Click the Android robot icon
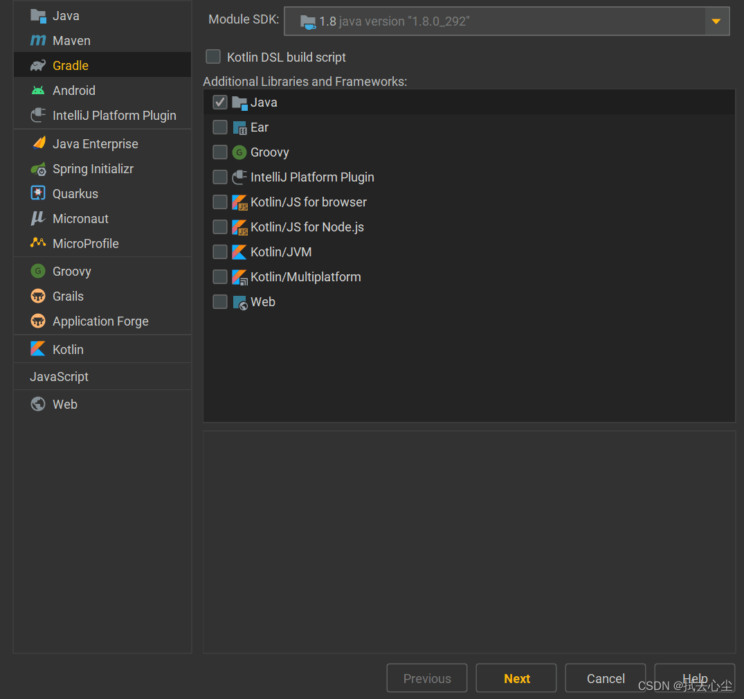Screen dimensions: 744x699 (38, 90)
